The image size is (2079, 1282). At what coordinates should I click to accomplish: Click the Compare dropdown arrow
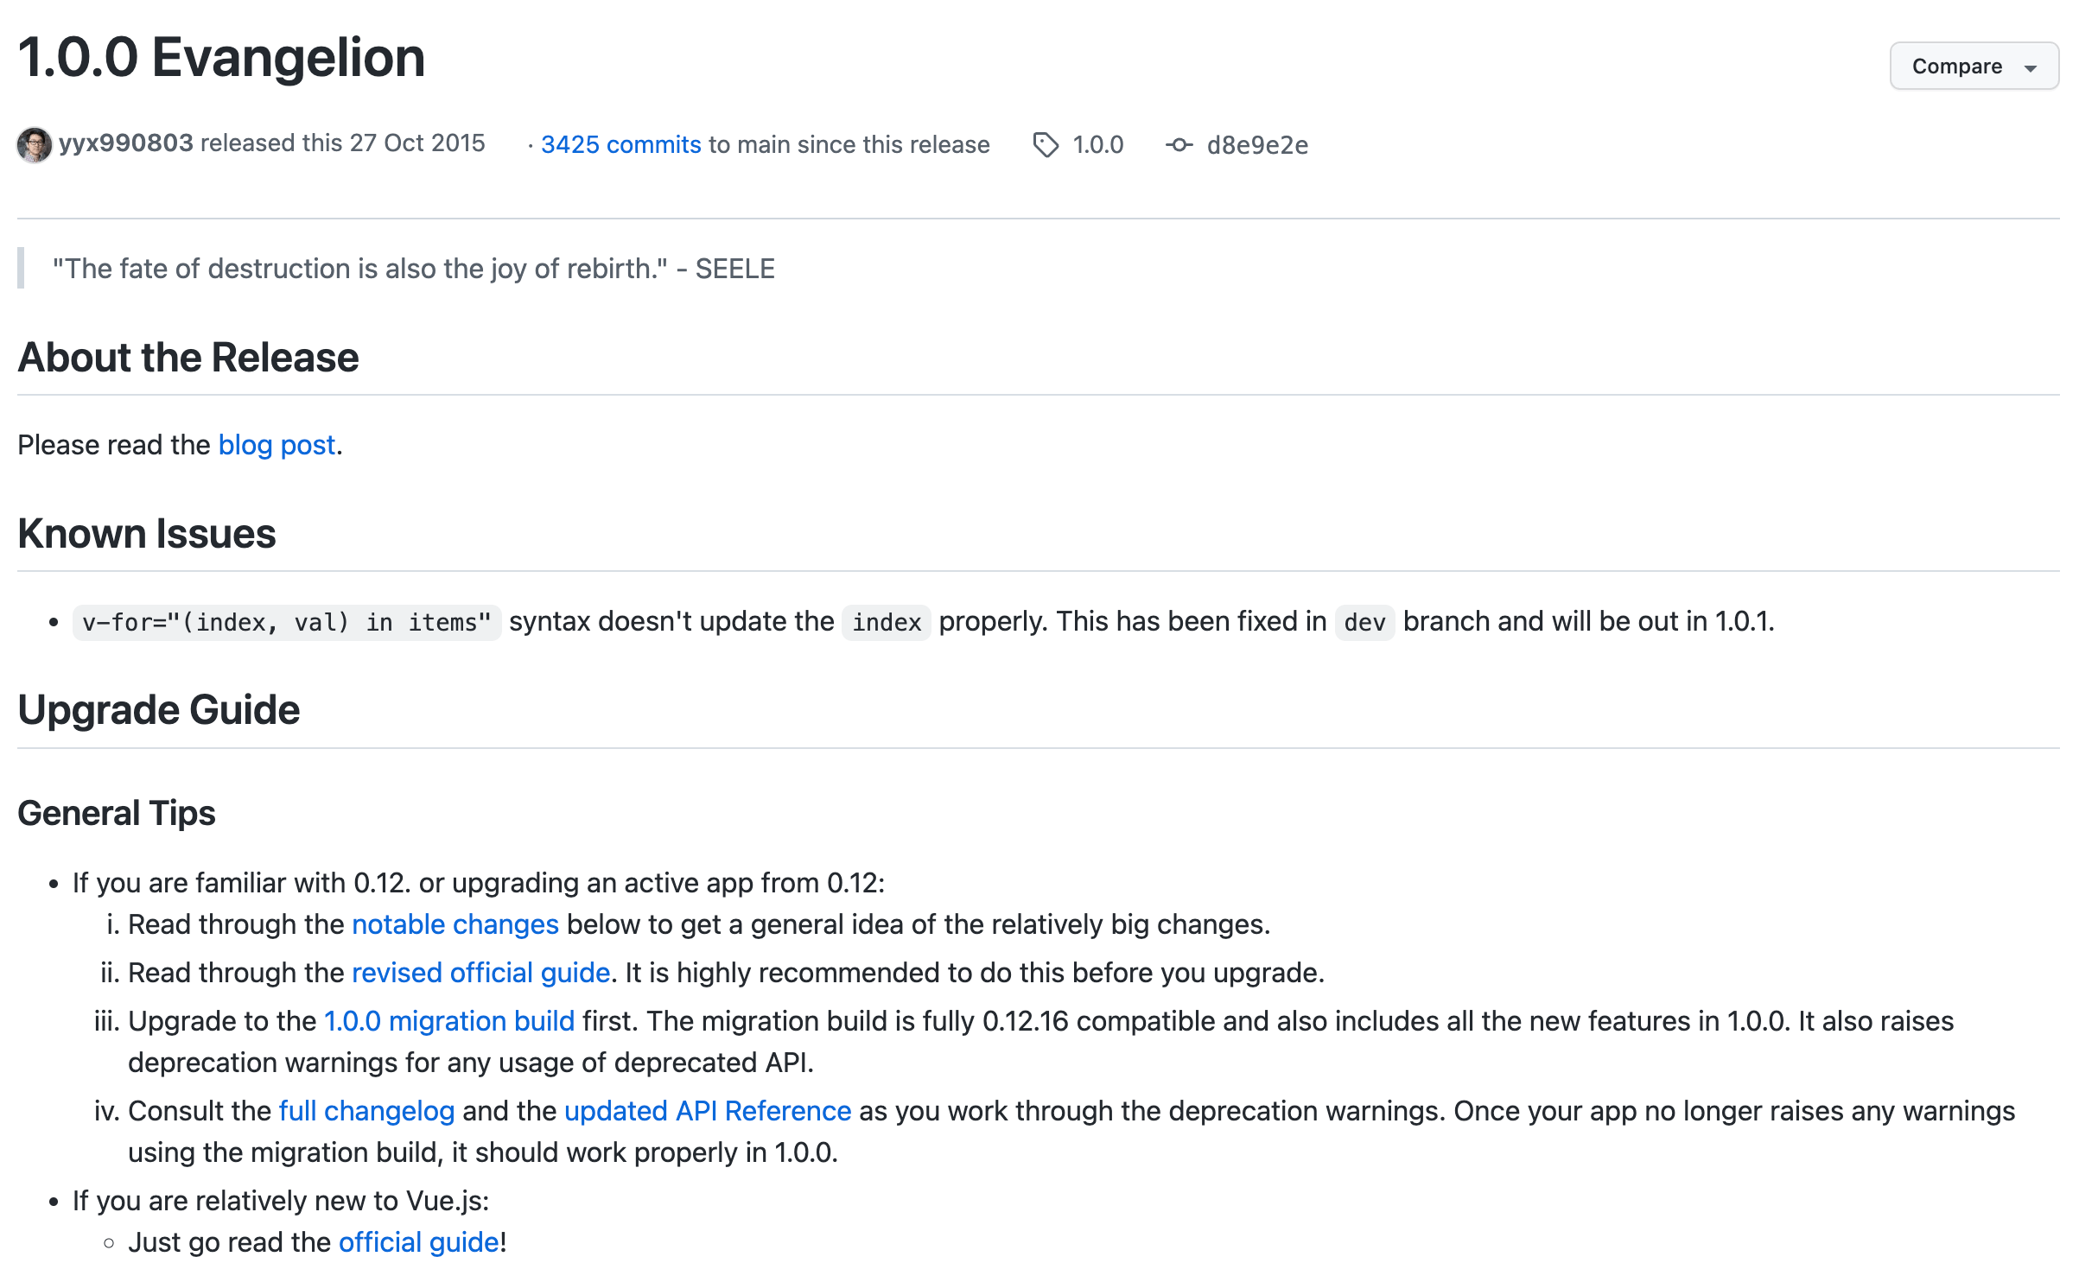click(2031, 68)
